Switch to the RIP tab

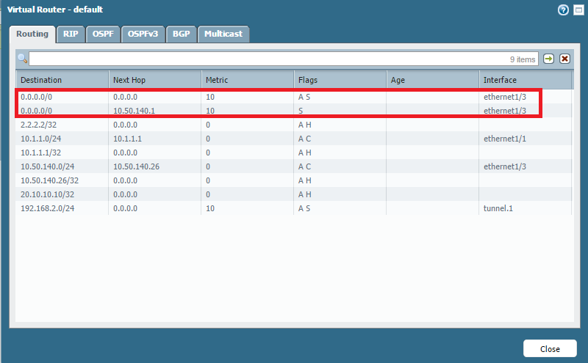tap(71, 34)
